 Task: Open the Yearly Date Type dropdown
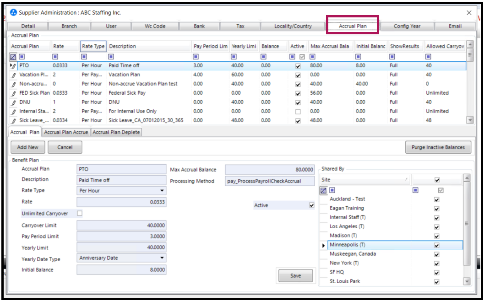161,258
